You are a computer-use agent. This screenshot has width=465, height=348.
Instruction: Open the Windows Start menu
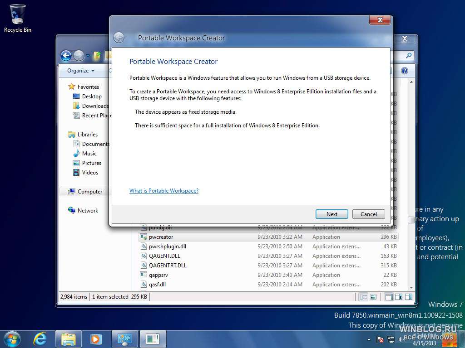pos(12,339)
